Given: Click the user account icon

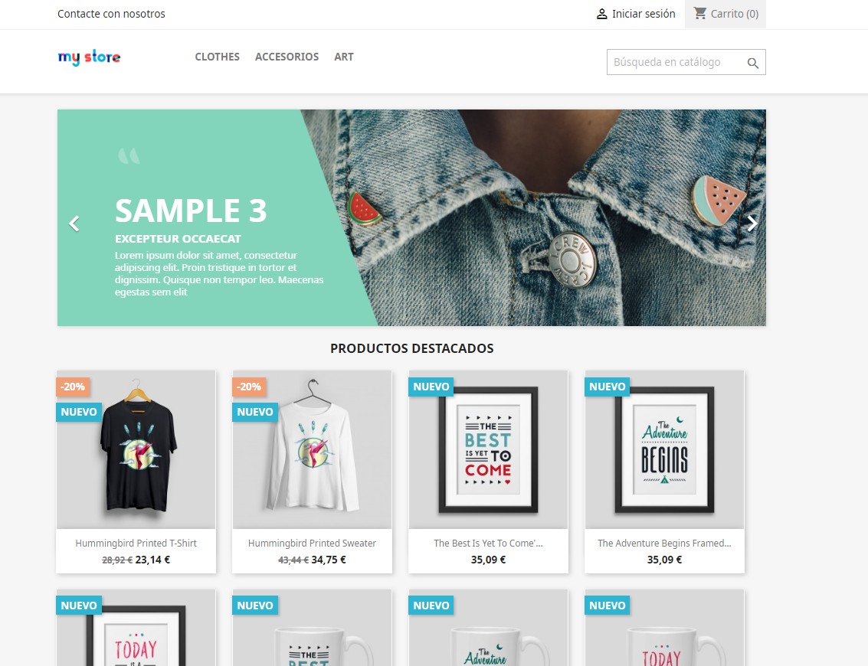Looking at the screenshot, I should pyautogui.click(x=601, y=14).
